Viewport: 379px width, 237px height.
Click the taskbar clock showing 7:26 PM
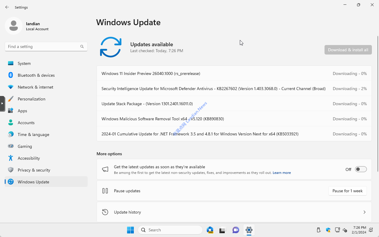tap(359, 230)
